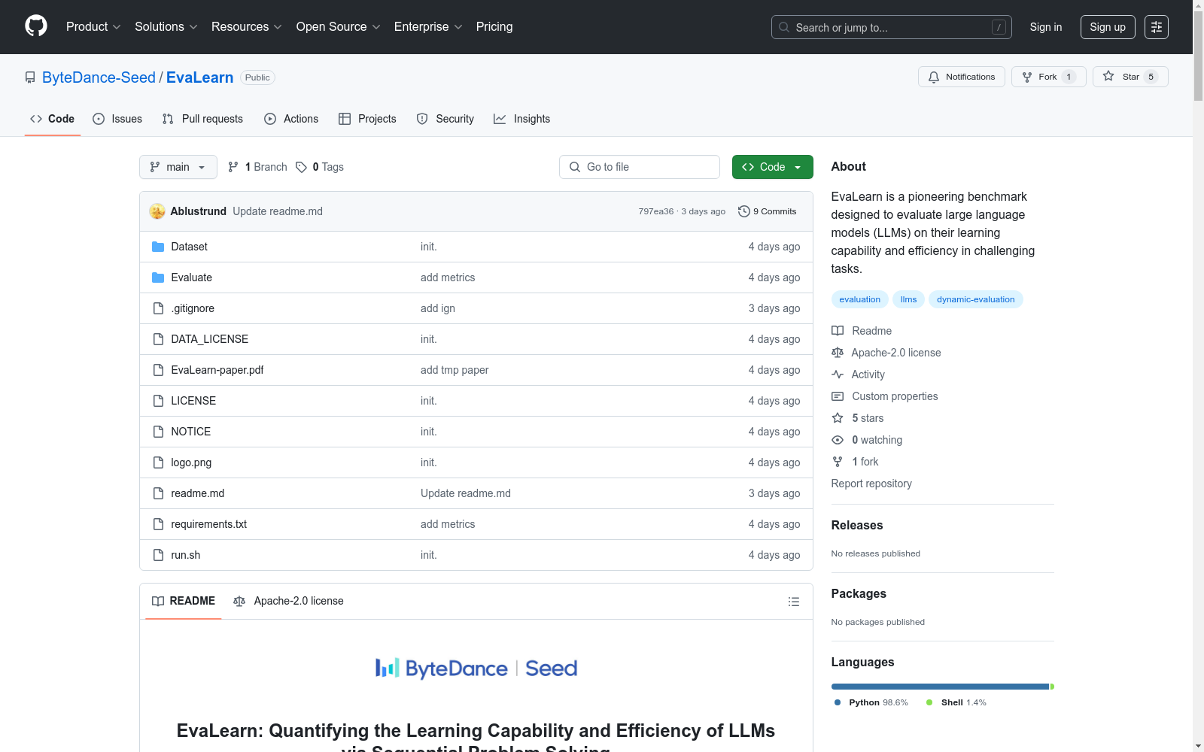Image resolution: width=1204 pixels, height=752 pixels.
Task: Click the tag icon beside 0 Tags
Action: pos(301,167)
